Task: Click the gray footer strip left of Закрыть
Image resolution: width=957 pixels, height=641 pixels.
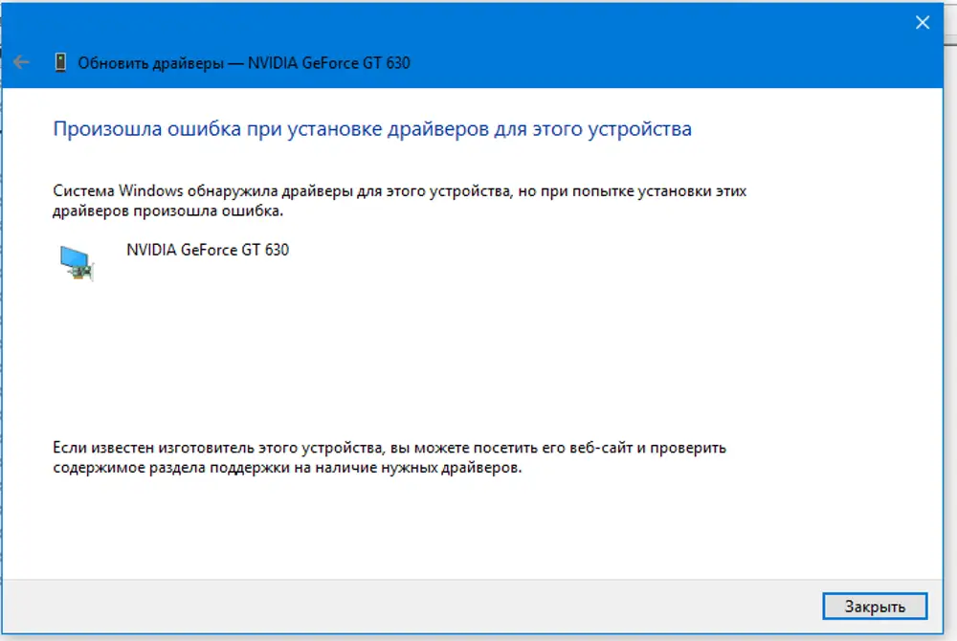Action: point(383,606)
